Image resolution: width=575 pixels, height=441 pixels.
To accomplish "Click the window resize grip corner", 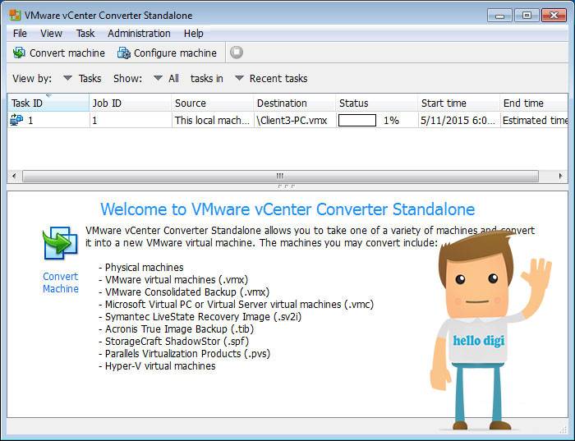I will pos(563,429).
